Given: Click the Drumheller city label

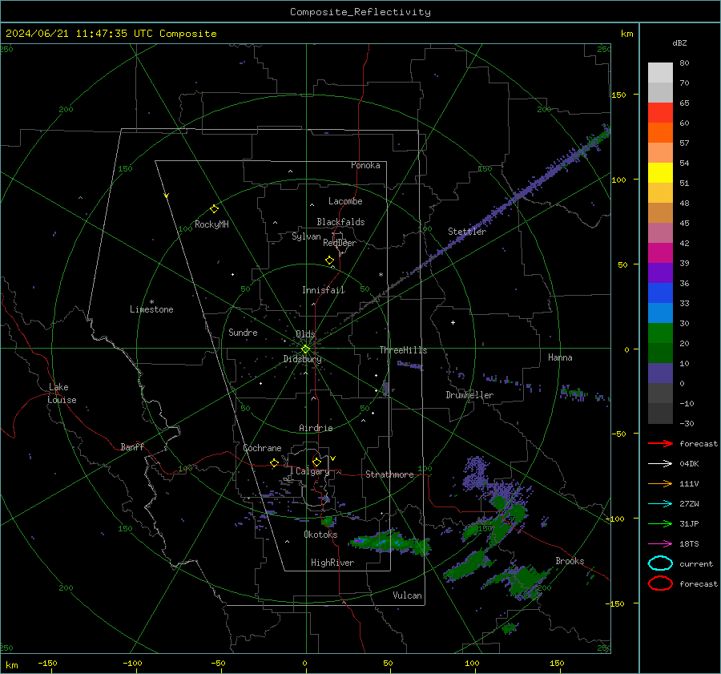Looking at the screenshot, I should coord(469,395).
